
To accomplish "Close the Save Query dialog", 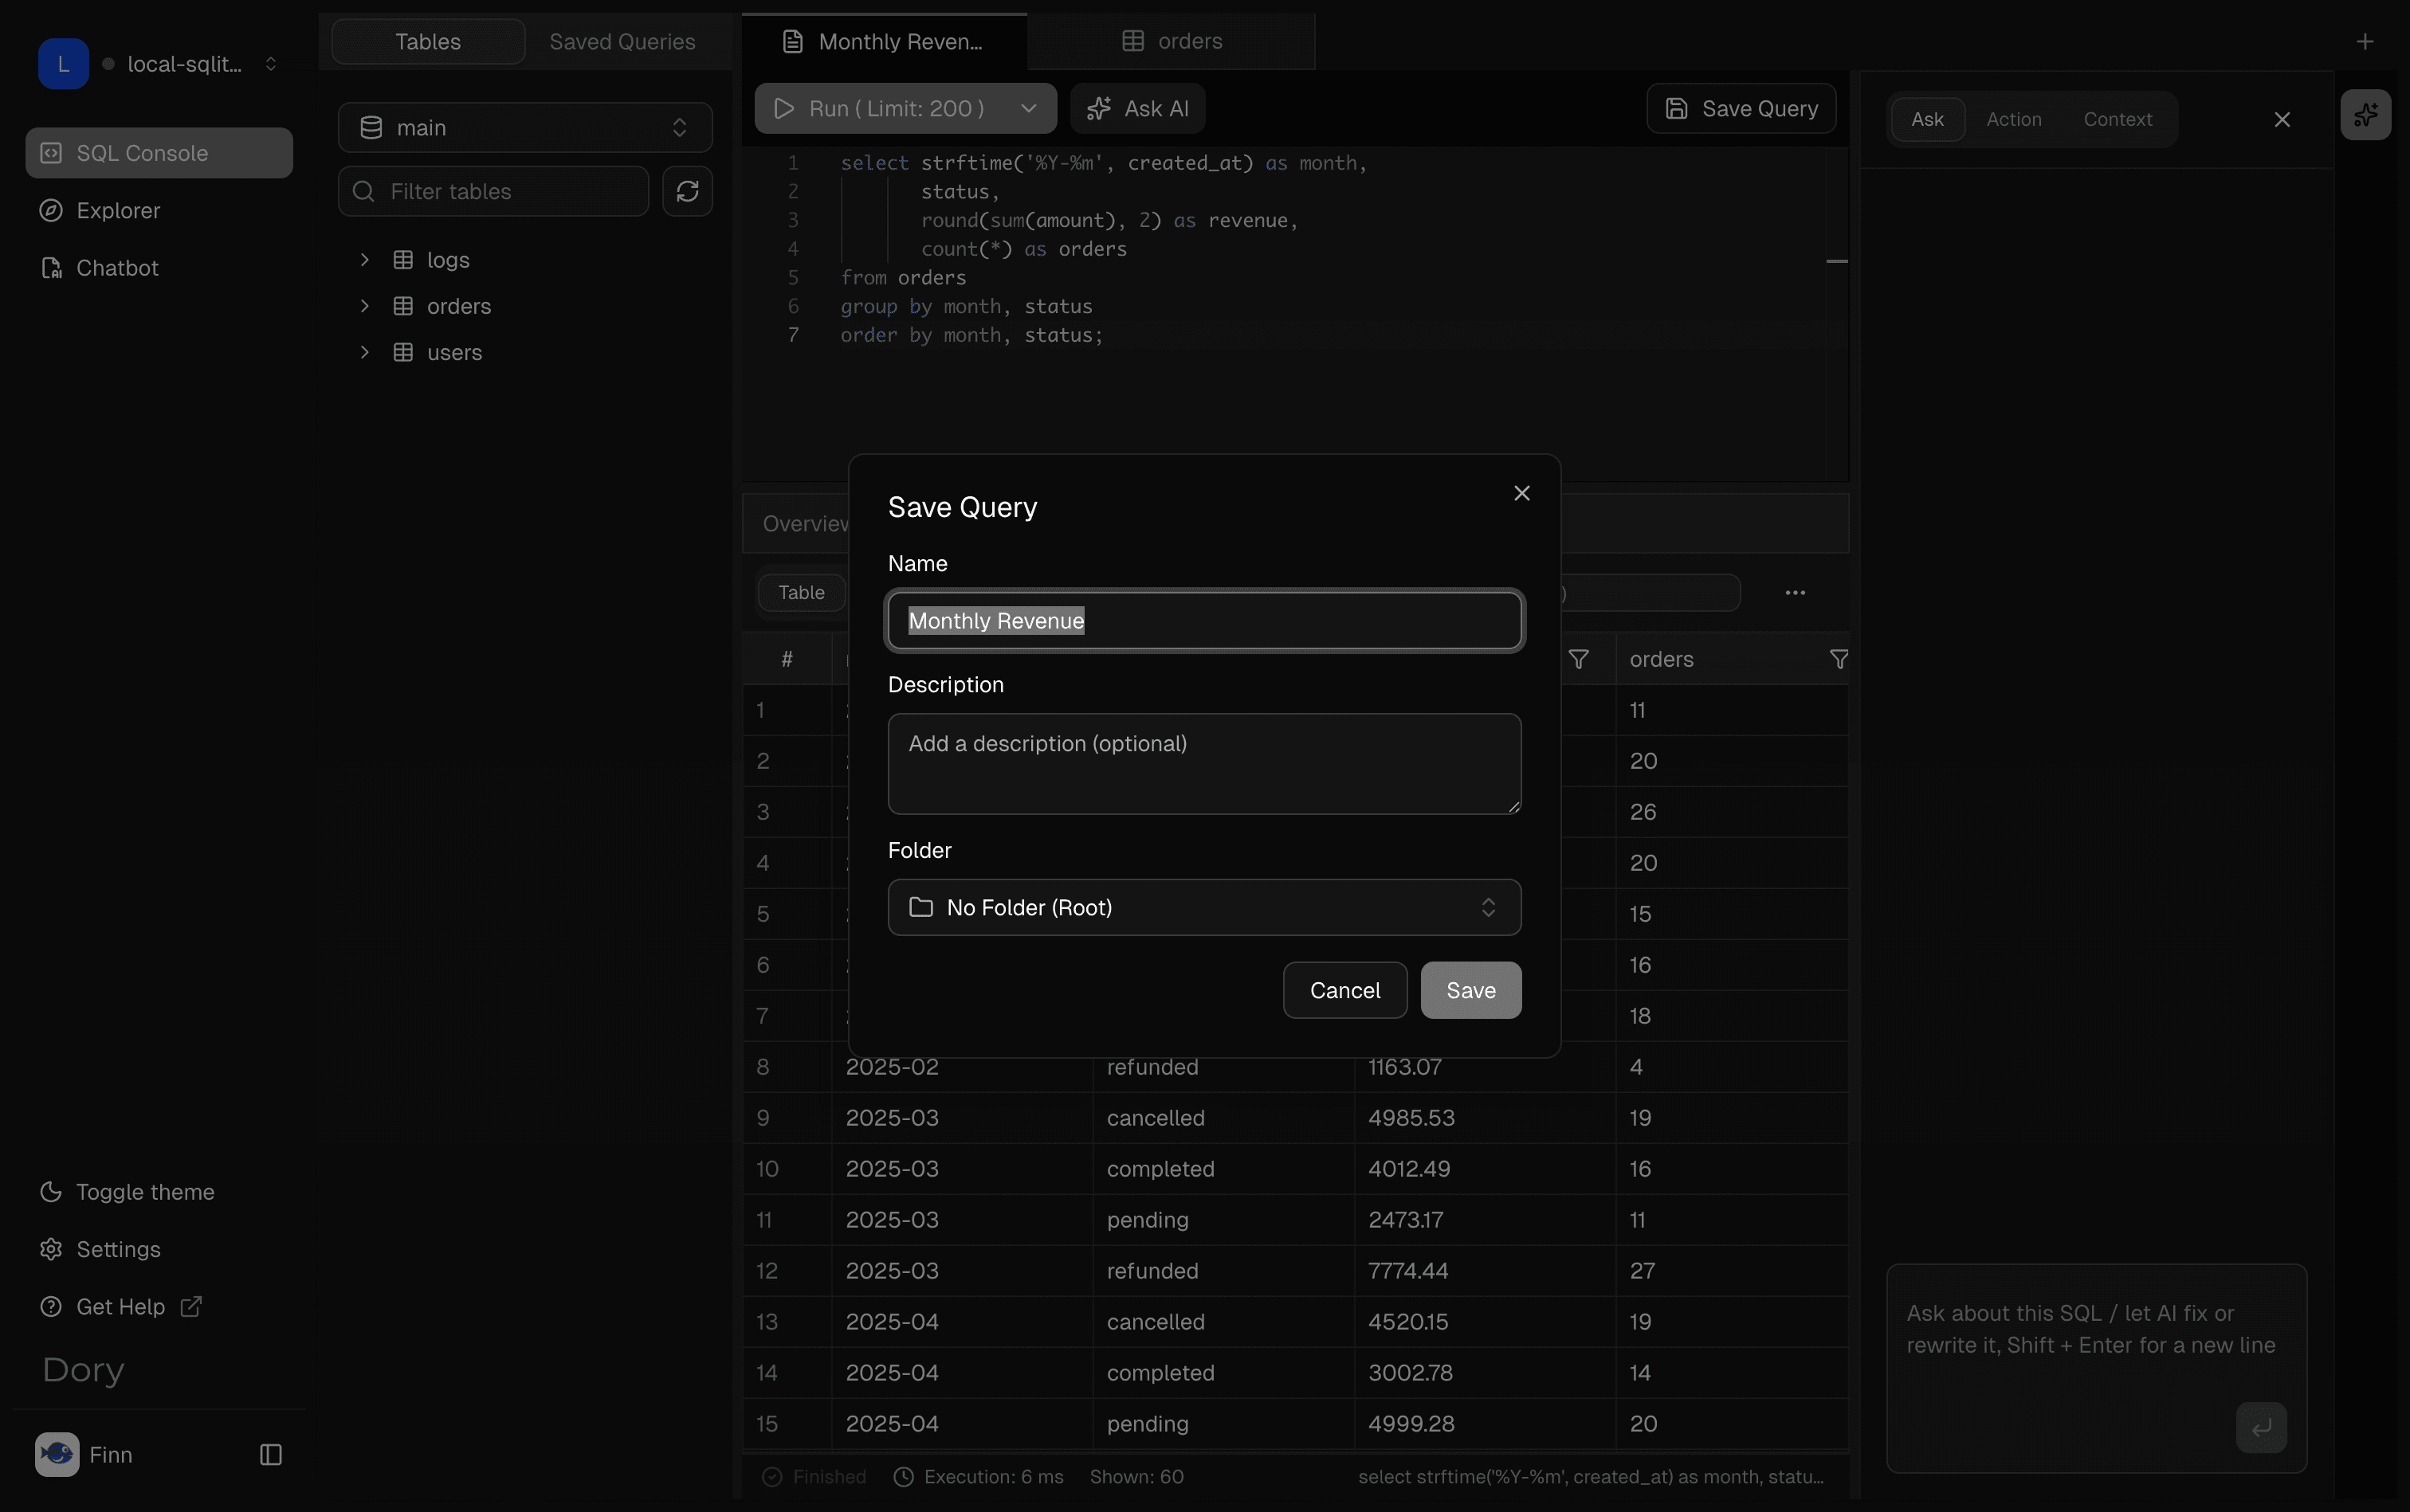I will (x=1521, y=493).
